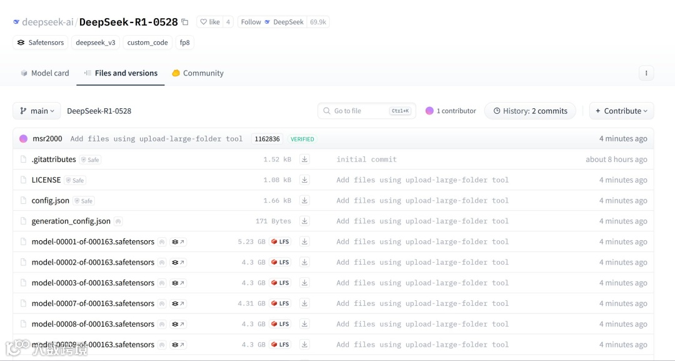Click the DeepSeek-R1-0528 breadcrumb path
675x361 pixels.
tap(99, 111)
